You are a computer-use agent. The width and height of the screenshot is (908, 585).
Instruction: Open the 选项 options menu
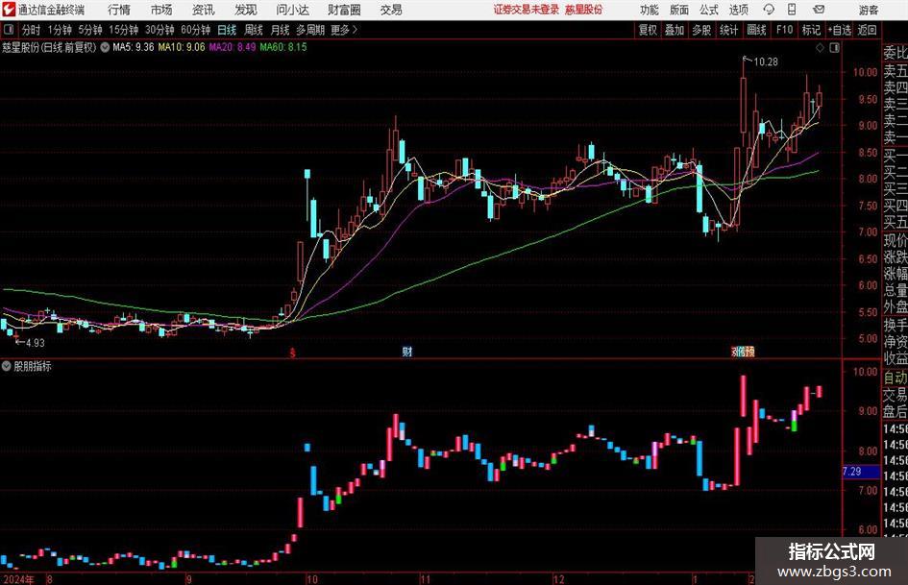[x=738, y=10]
